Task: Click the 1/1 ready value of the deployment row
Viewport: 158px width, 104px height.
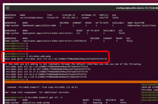Action: [78, 33]
